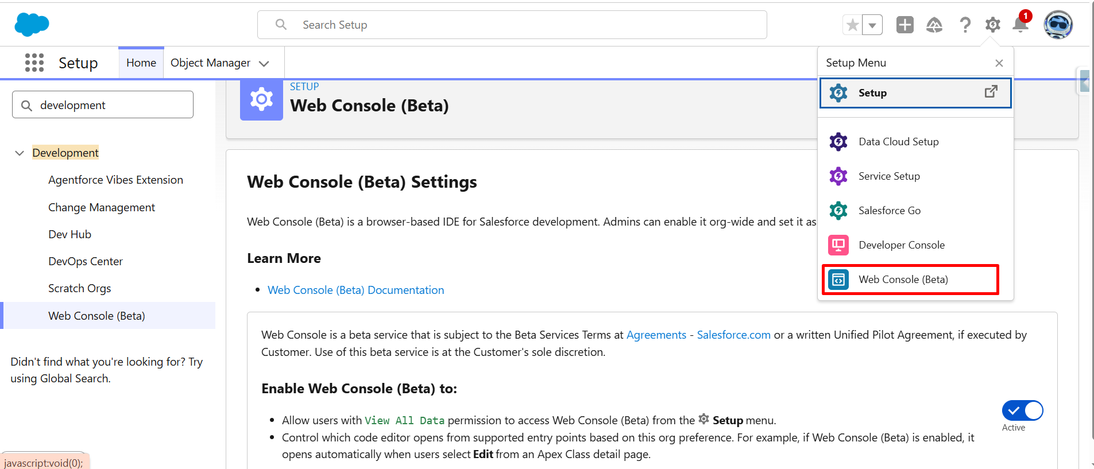Open the Web Console (Beta) Documentation link
This screenshot has height=469, width=1094.
355,290
